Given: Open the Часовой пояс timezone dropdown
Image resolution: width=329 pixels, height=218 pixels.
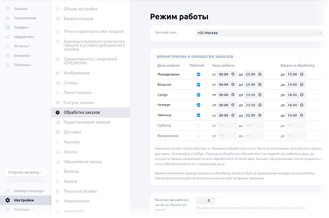Looking at the screenshot, I should (x=259, y=33).
